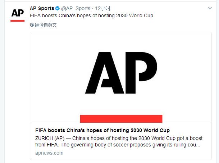Click the 12小时 timestamp
219x163 pixels.
point(103,8)
